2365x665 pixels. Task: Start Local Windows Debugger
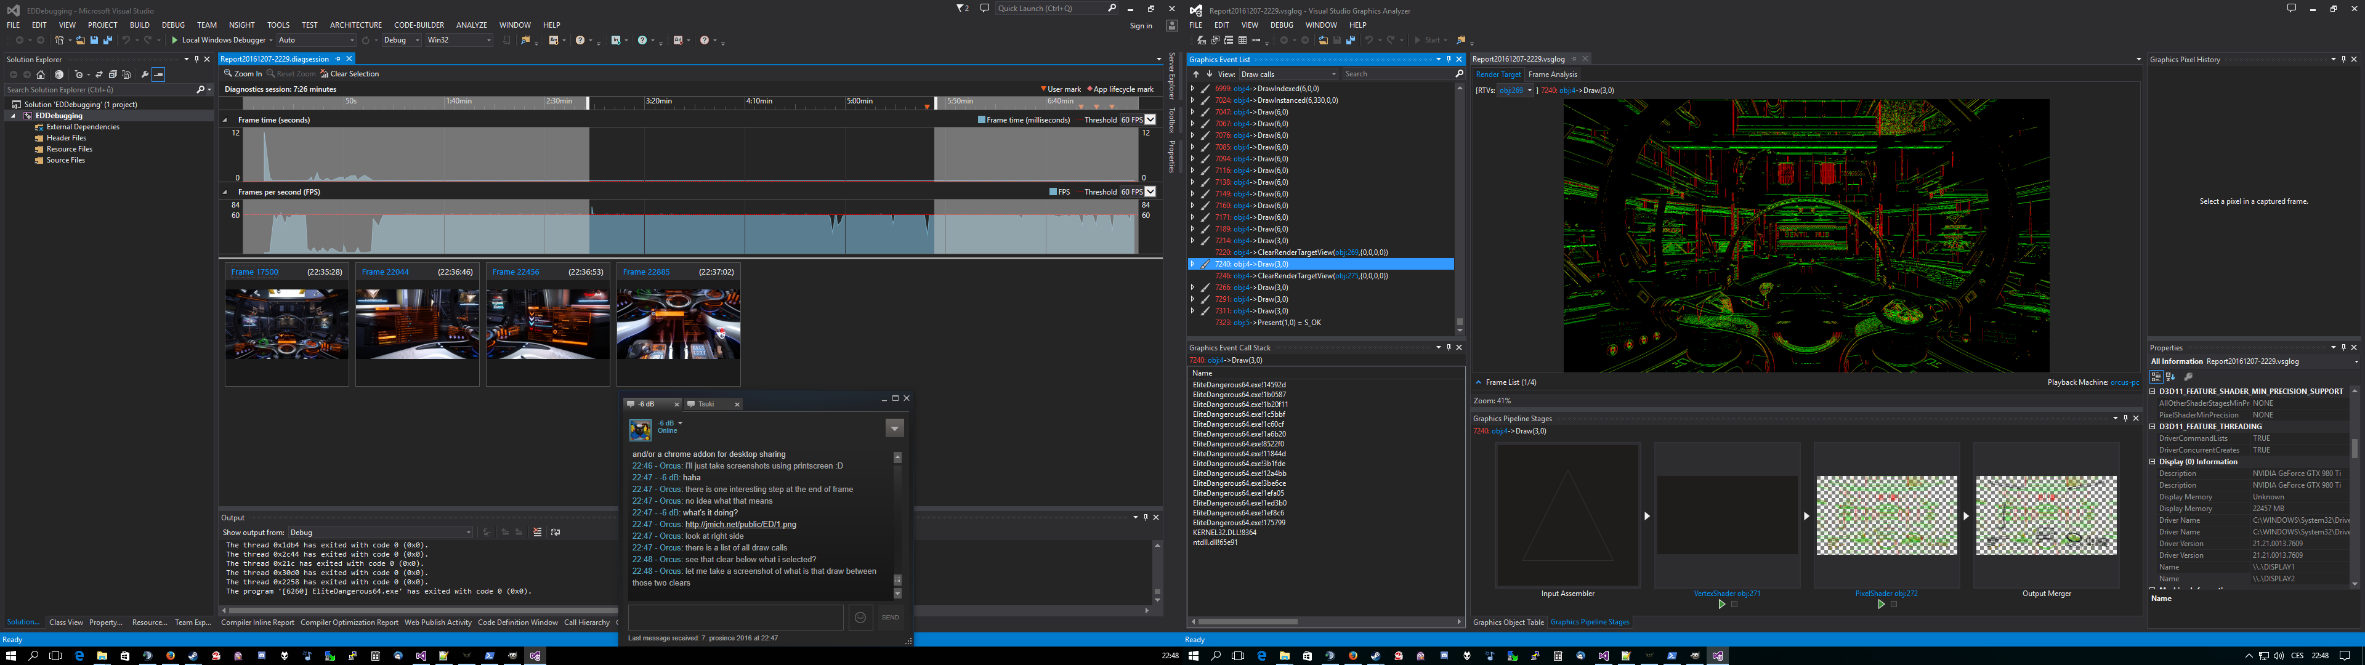click(x=219, y=41)
